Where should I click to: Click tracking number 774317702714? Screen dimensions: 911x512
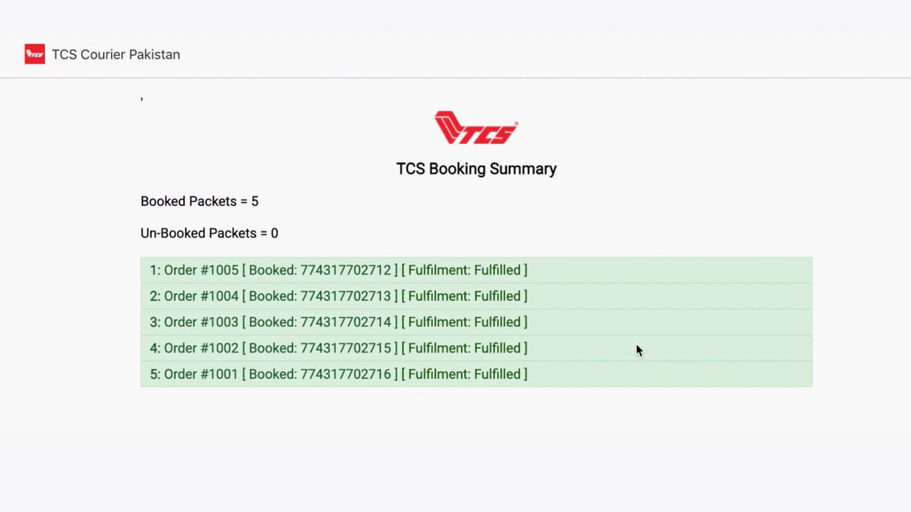click(346, 322)
